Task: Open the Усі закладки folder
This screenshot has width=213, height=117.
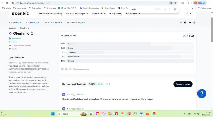Action: tap(204, 8)
